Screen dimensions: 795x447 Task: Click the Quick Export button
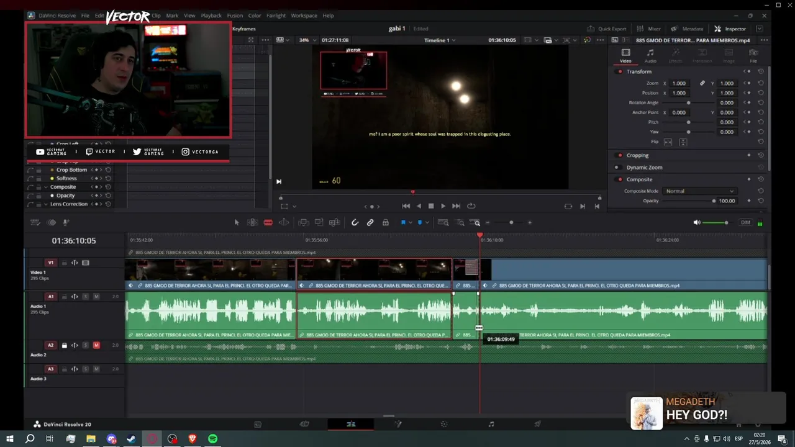[x=607, y=29]
